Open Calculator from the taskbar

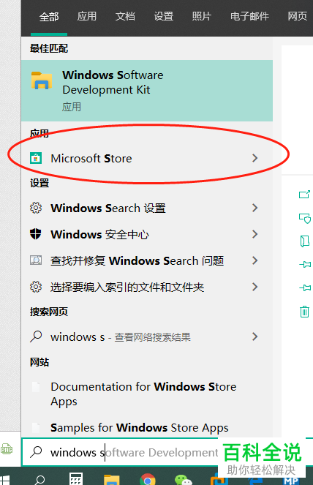76,479
